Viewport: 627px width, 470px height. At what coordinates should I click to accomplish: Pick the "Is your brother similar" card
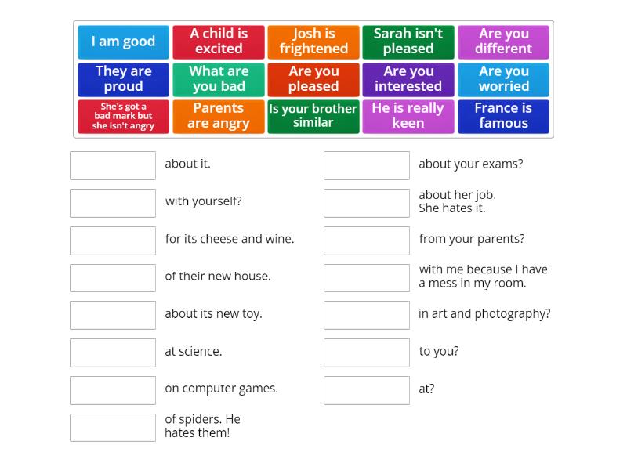point(313,115)
